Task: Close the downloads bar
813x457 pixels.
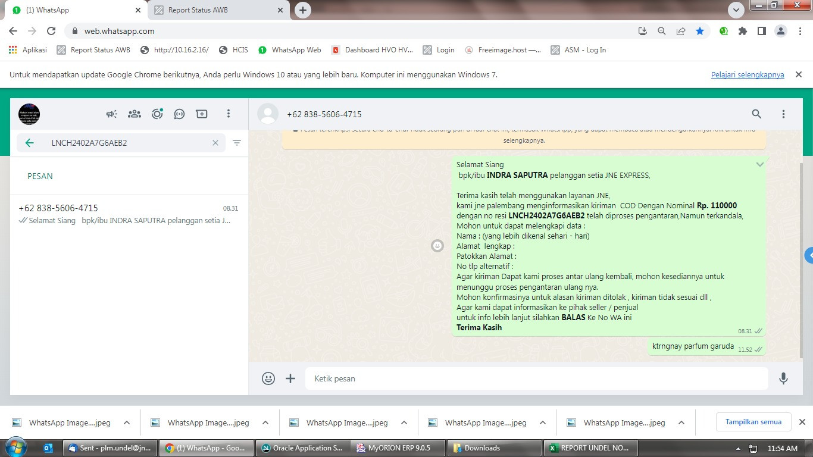Action: coord(802,422)
